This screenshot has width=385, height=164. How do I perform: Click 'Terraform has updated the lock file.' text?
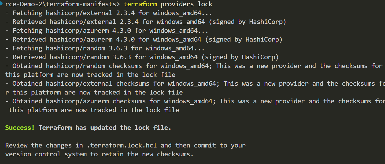(105, 128)
